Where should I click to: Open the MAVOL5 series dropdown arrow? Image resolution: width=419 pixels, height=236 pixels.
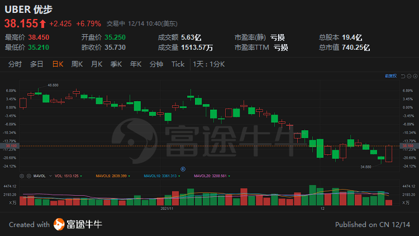pos(129,176)
